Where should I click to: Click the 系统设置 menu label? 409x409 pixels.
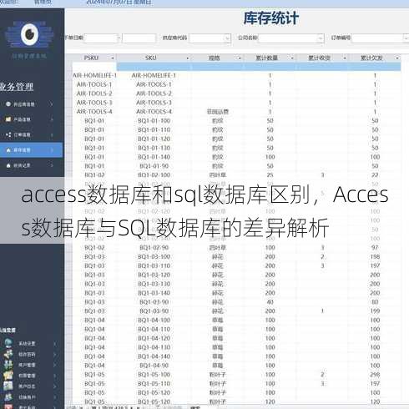pyautogui.click(x=27, y=344)
